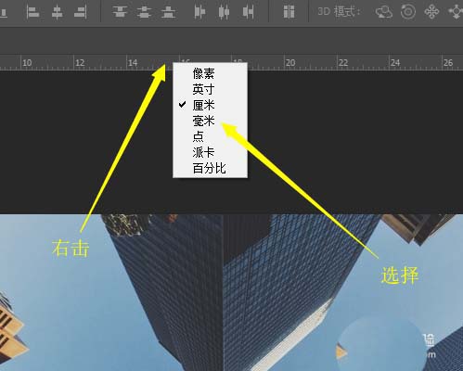
Task: Choose 百分比 from the ruler units menu
Action: 210,169
